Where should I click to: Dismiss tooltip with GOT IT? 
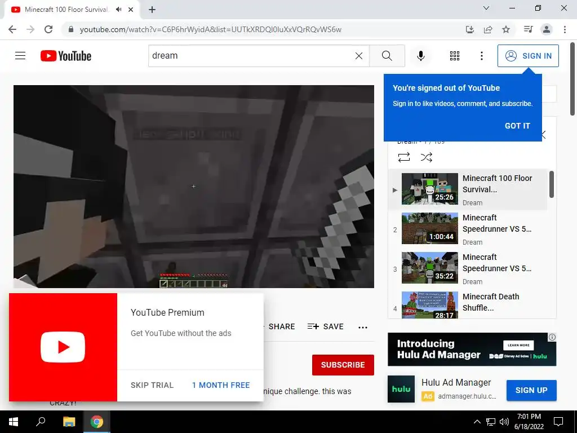pyautogui.click(x=517, y=126)
